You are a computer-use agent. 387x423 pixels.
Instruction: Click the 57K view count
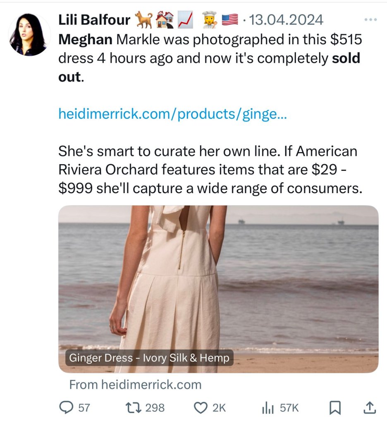(x=289, y=408)
